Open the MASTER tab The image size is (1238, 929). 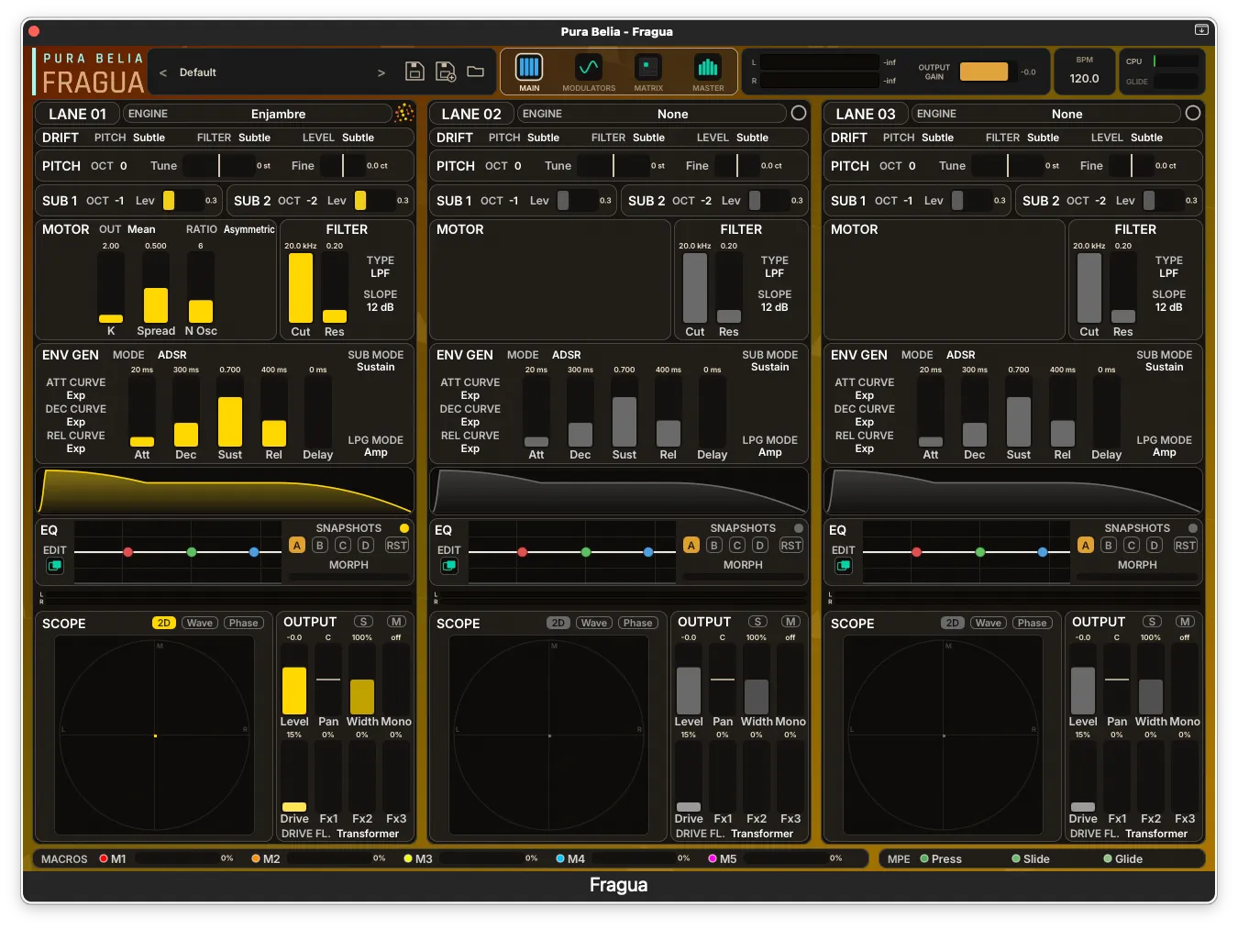(708, 72)
